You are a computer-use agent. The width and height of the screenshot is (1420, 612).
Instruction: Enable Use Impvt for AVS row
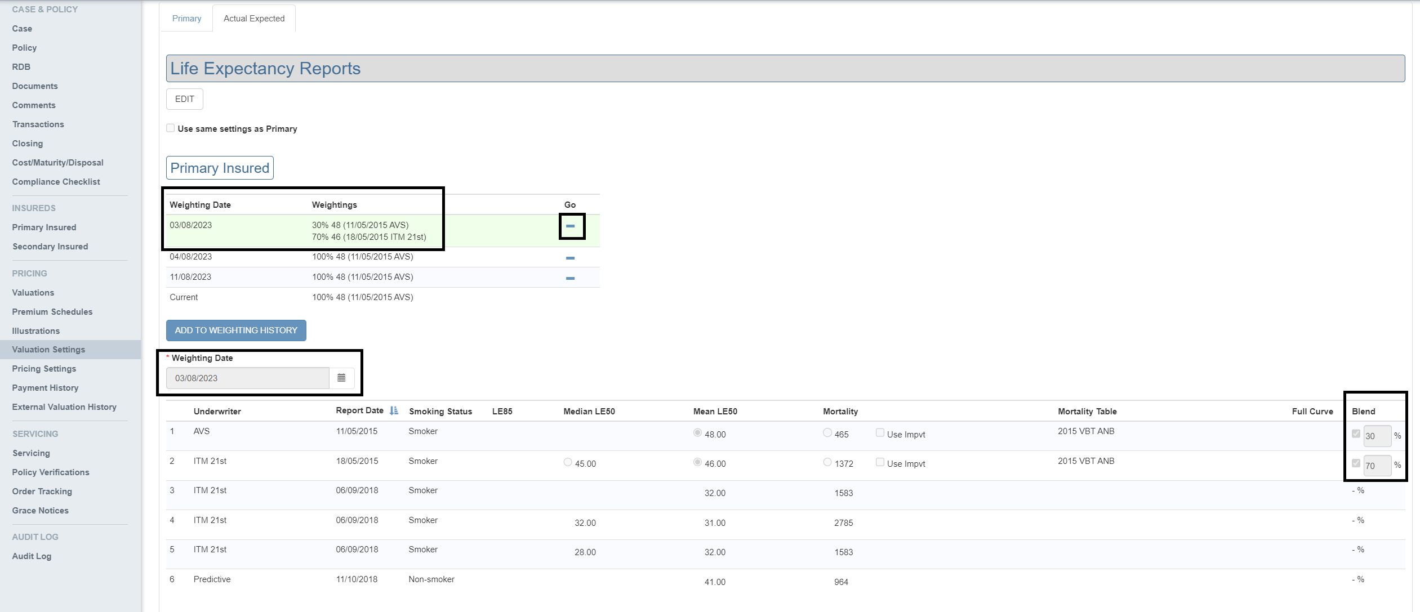[880, 433]
